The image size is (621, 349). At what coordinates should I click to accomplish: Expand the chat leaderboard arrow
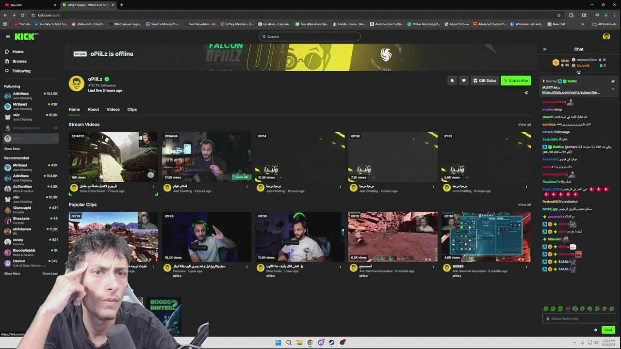(x=578, y=72)
